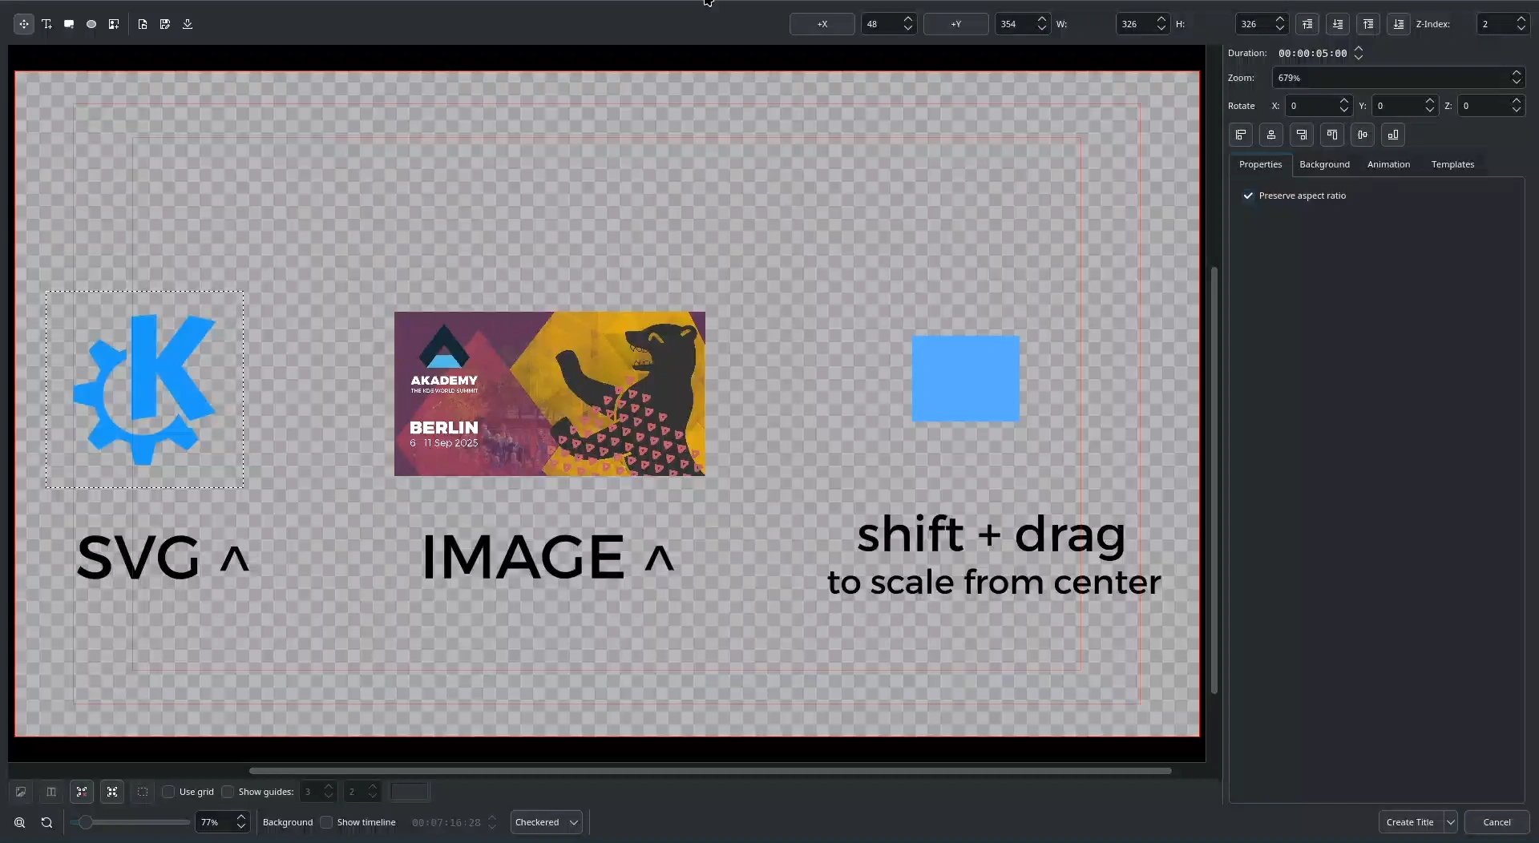1539x843 pixels.
Task: Select the 'IMAGE ^' text item
Action: tap(547, 557)
